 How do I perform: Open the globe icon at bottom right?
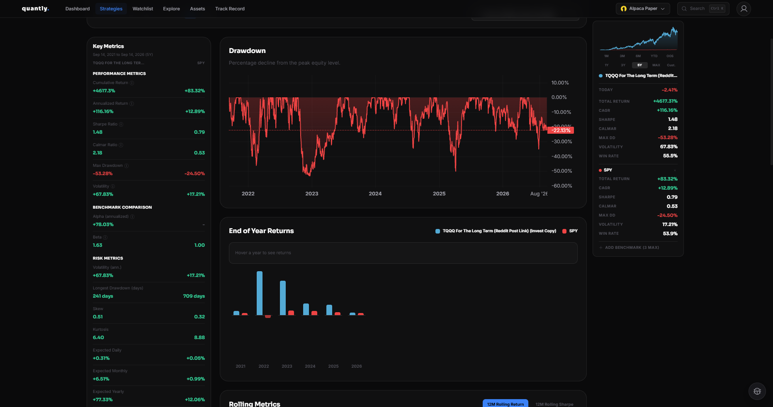[x=757, y=391]
